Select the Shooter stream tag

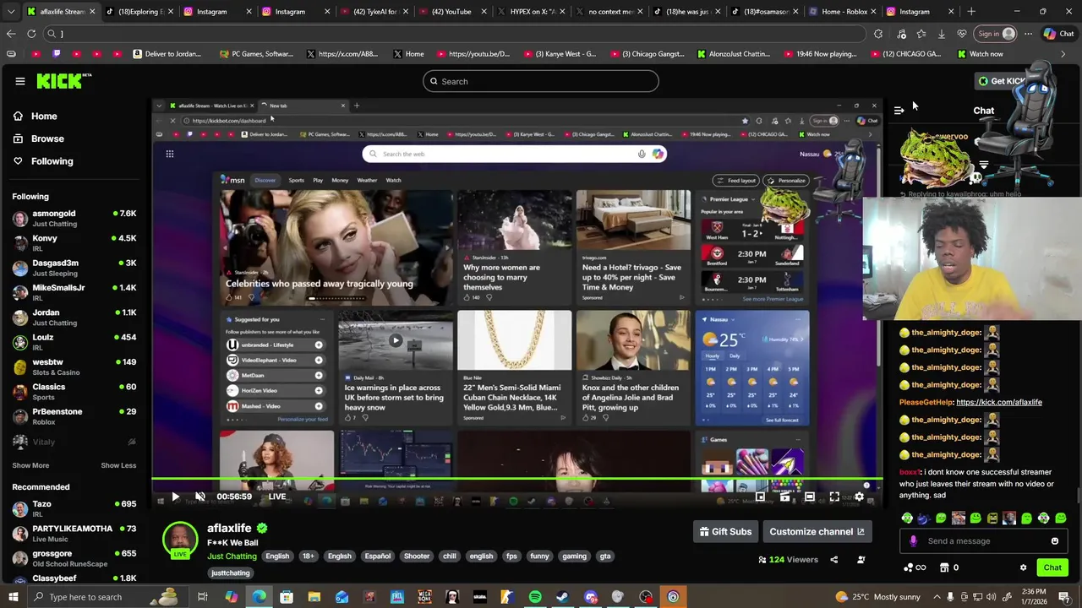point(416,556)
